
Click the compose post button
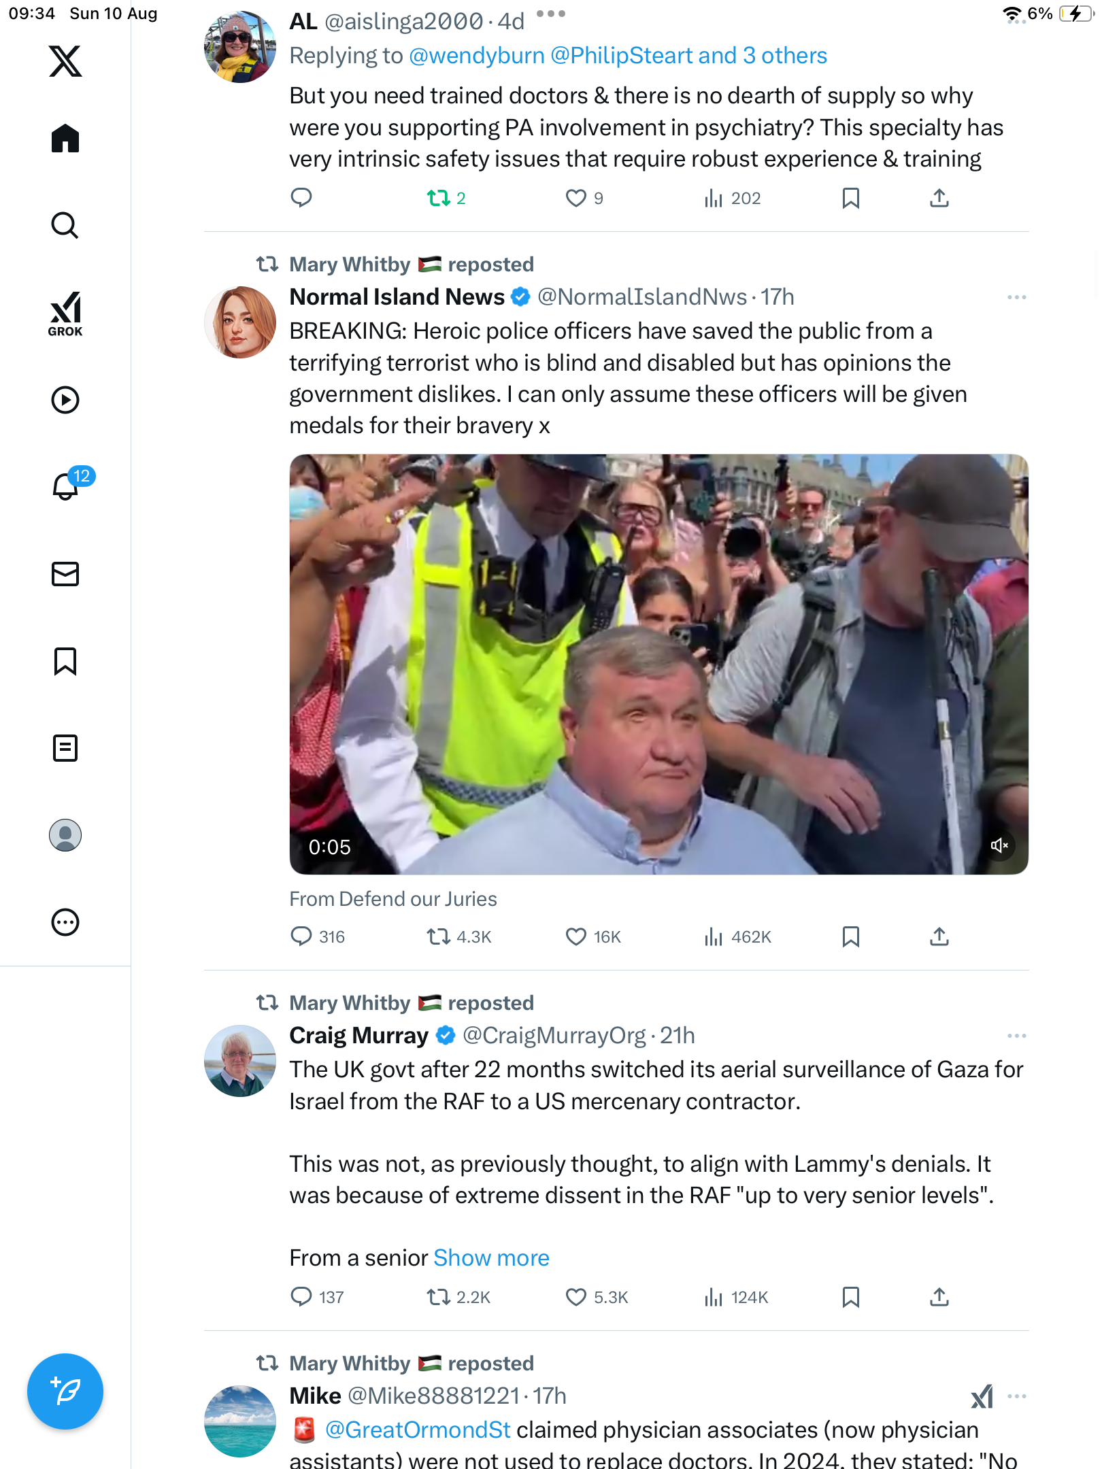(x=65, y=1391)
